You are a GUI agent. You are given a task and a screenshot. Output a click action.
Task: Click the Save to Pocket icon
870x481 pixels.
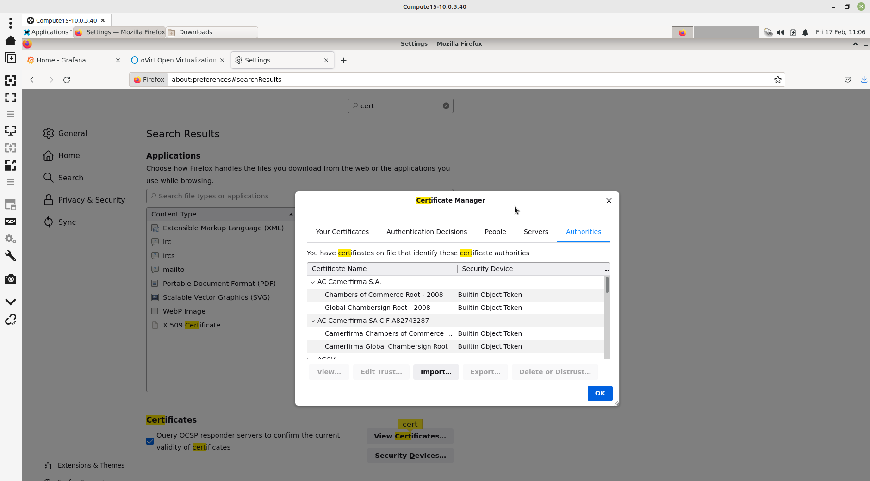pos(847,80)
